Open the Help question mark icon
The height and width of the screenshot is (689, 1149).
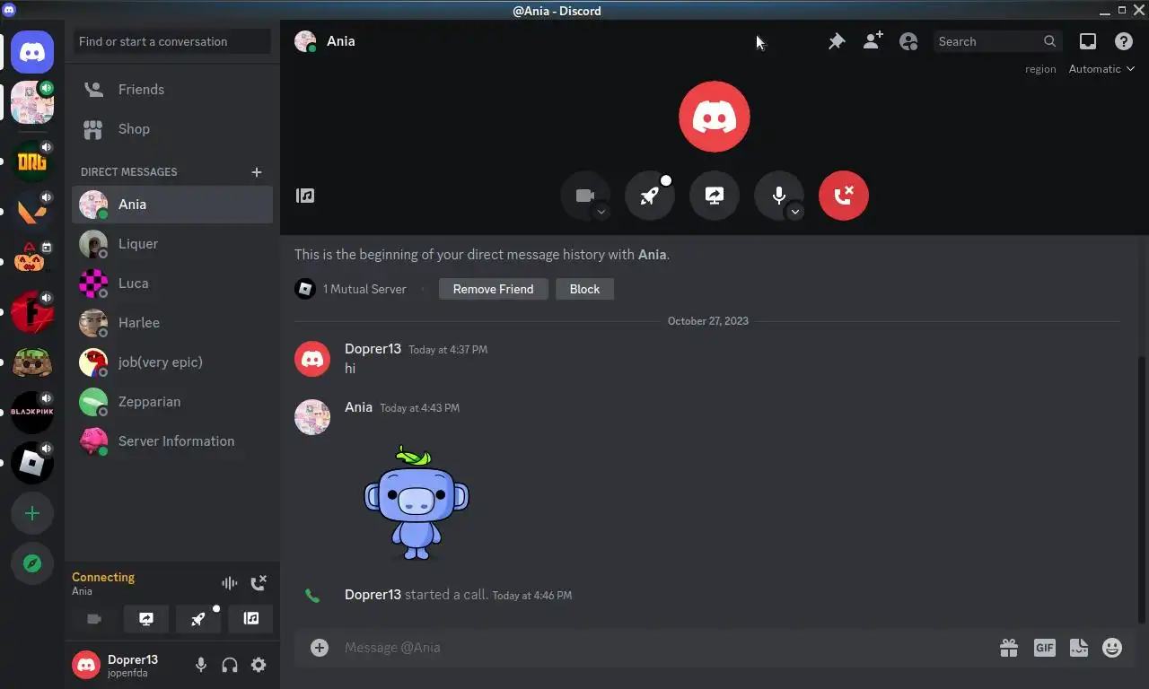[1123, 41]
